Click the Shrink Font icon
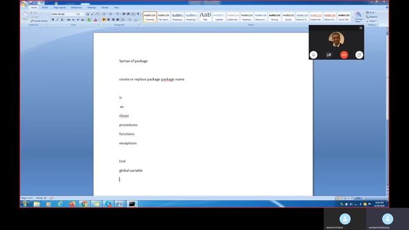409x230 pixels. tap(92, 14)
